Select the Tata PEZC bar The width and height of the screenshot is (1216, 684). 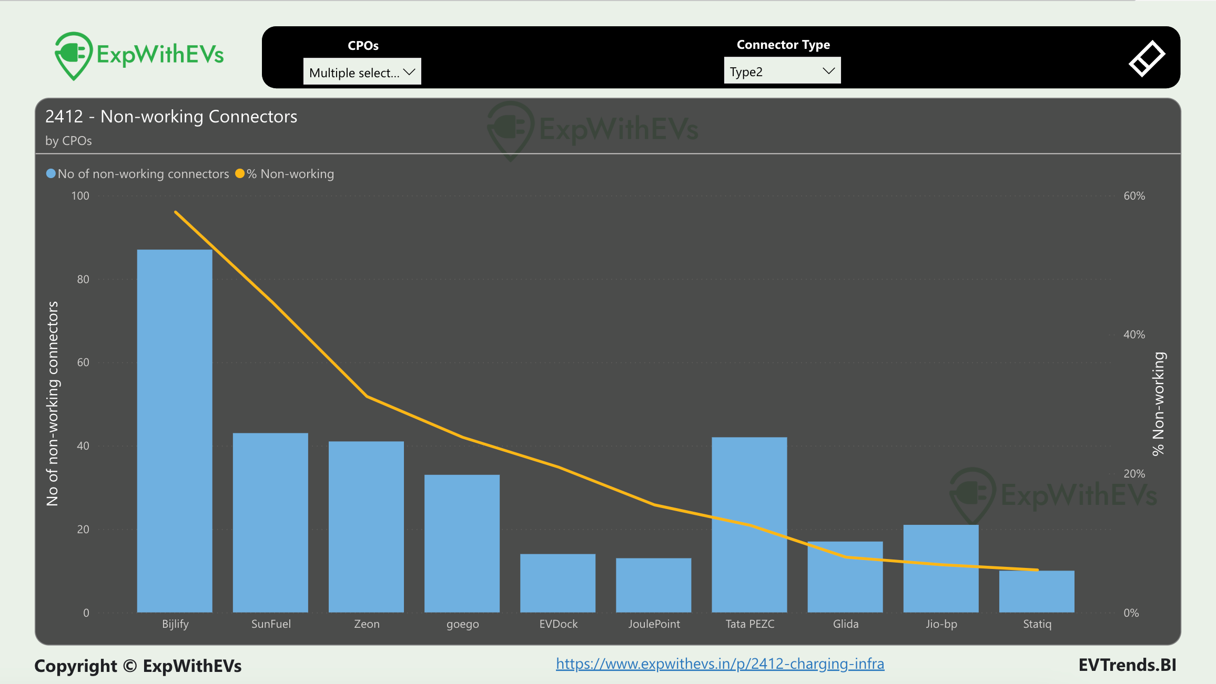tap(749, 525)
